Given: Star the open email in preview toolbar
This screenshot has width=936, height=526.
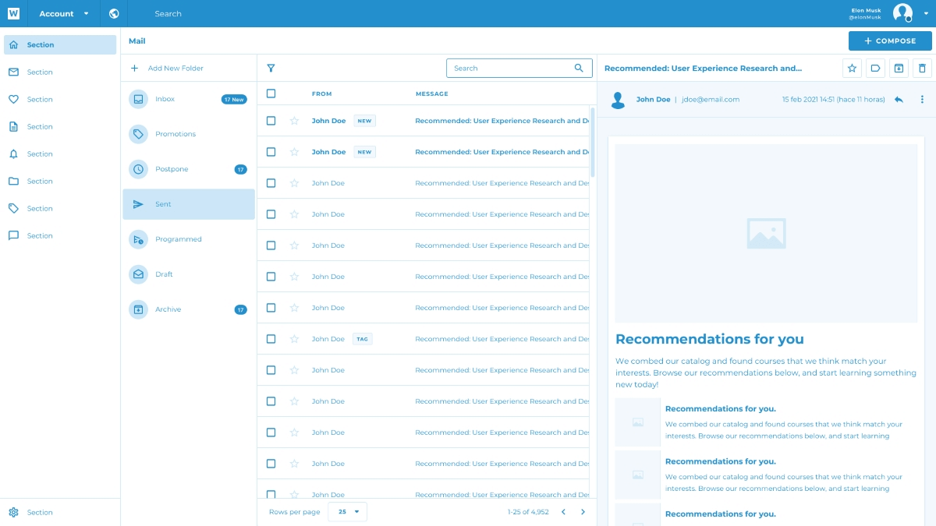Looking at the screenshot, I should tap(852, 69).
